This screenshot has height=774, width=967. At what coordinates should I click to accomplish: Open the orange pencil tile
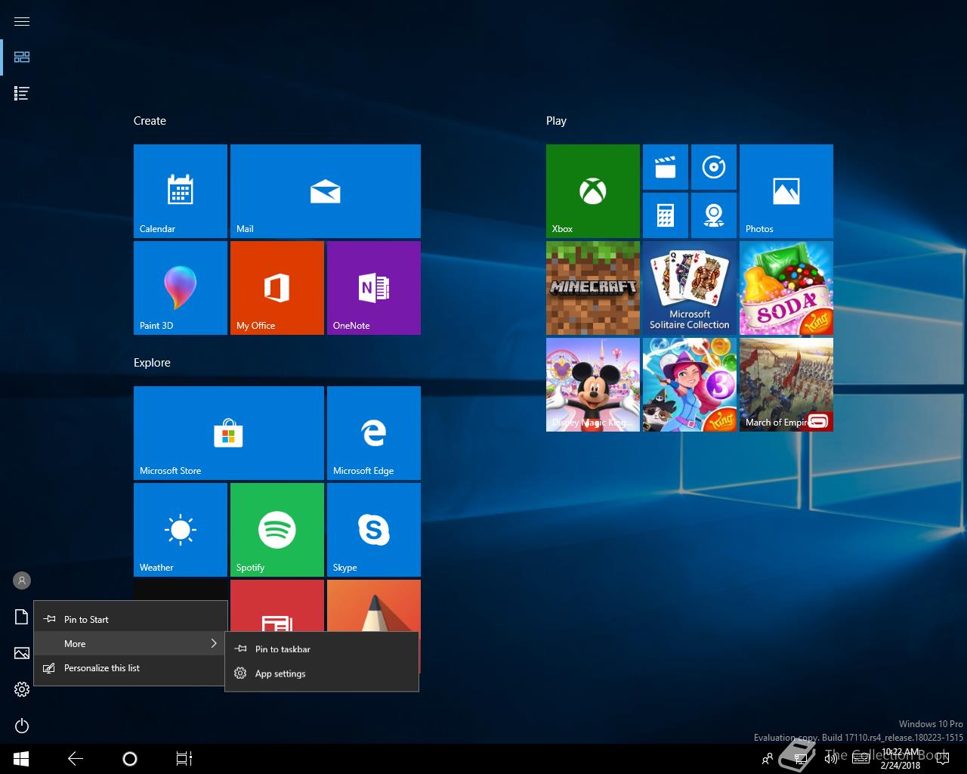click(x=374, y=605)
